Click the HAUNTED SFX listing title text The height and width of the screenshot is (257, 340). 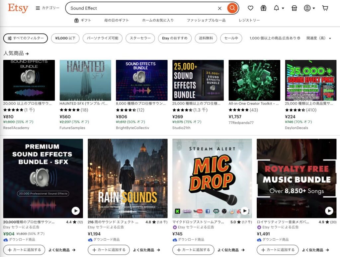[83, 103]
